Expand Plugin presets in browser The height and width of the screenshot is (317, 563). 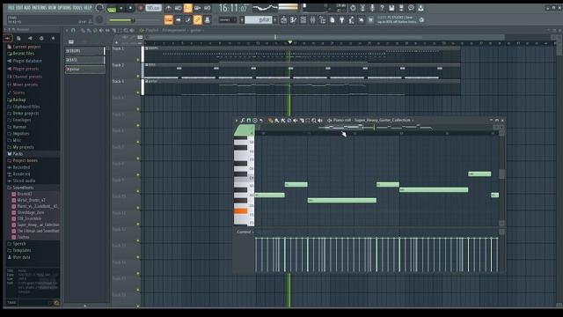(26, 69)
